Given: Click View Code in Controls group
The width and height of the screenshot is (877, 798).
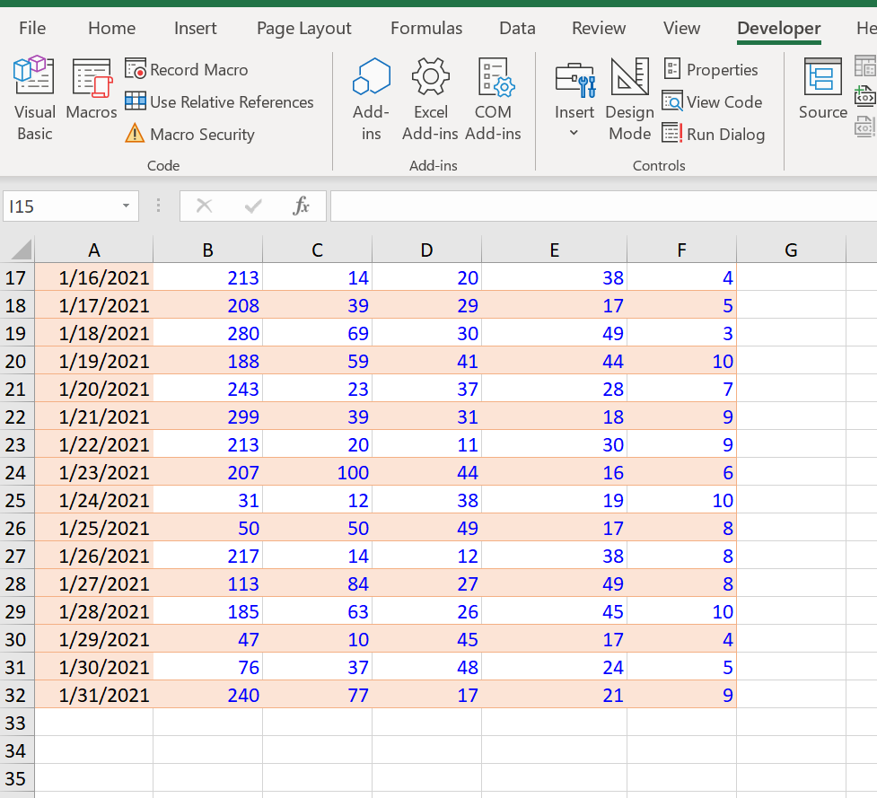Looking at the screenshot, I should click(712, 102).
